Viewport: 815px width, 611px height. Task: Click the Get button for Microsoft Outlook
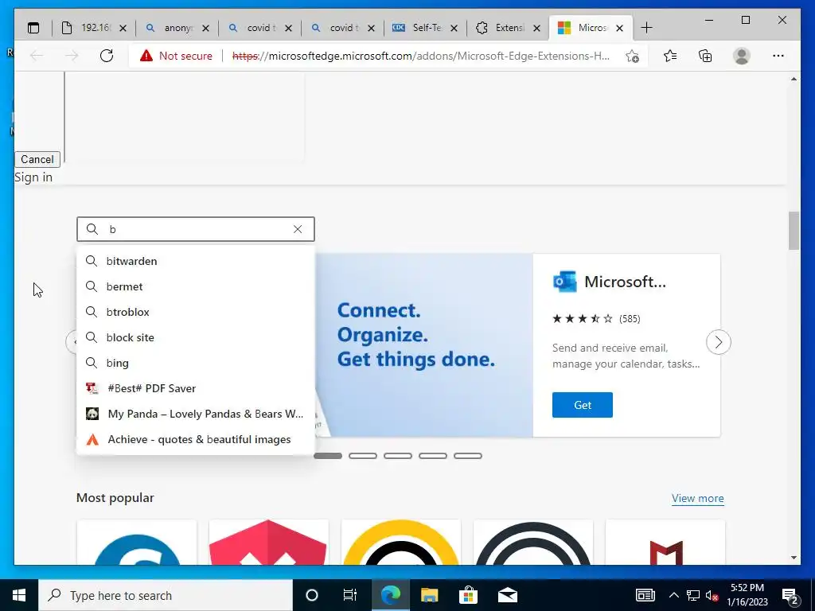coord(582,405)
